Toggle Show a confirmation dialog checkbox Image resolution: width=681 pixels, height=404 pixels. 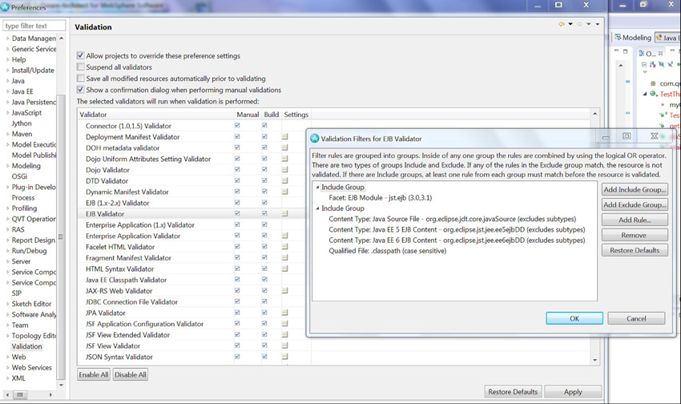tap(80, 90)
